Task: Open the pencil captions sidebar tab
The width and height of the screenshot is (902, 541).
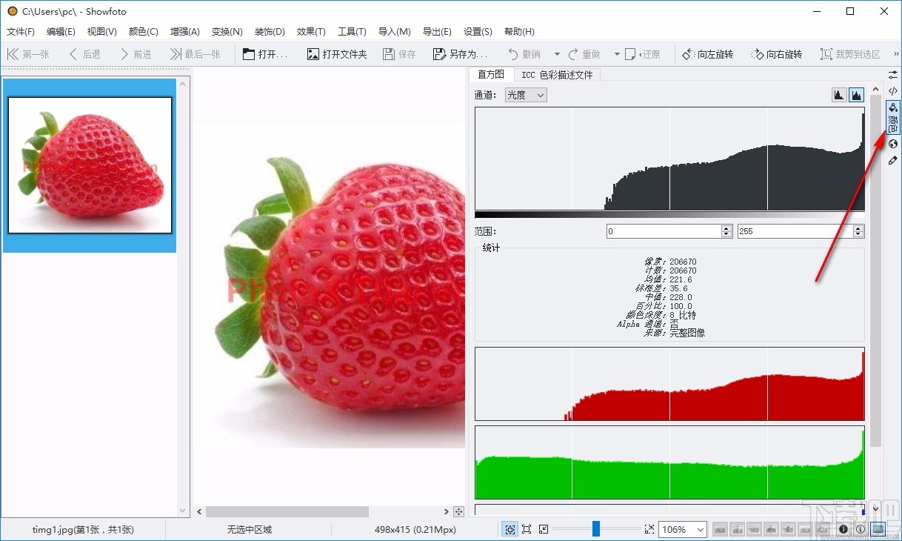Action: [x=892, y=160]
